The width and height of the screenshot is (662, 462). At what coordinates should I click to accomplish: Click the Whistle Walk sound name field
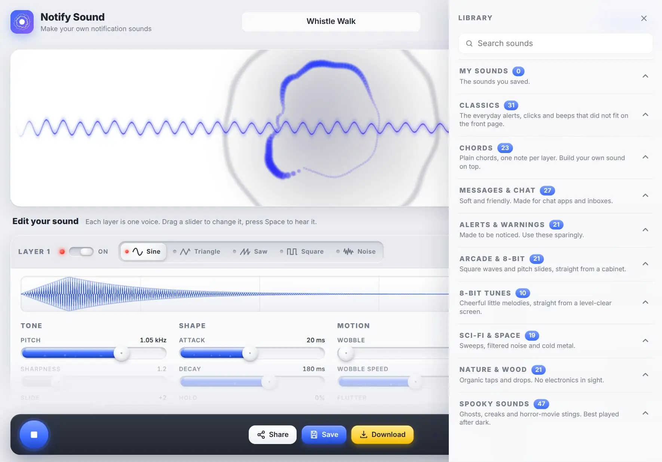(331, 21)
